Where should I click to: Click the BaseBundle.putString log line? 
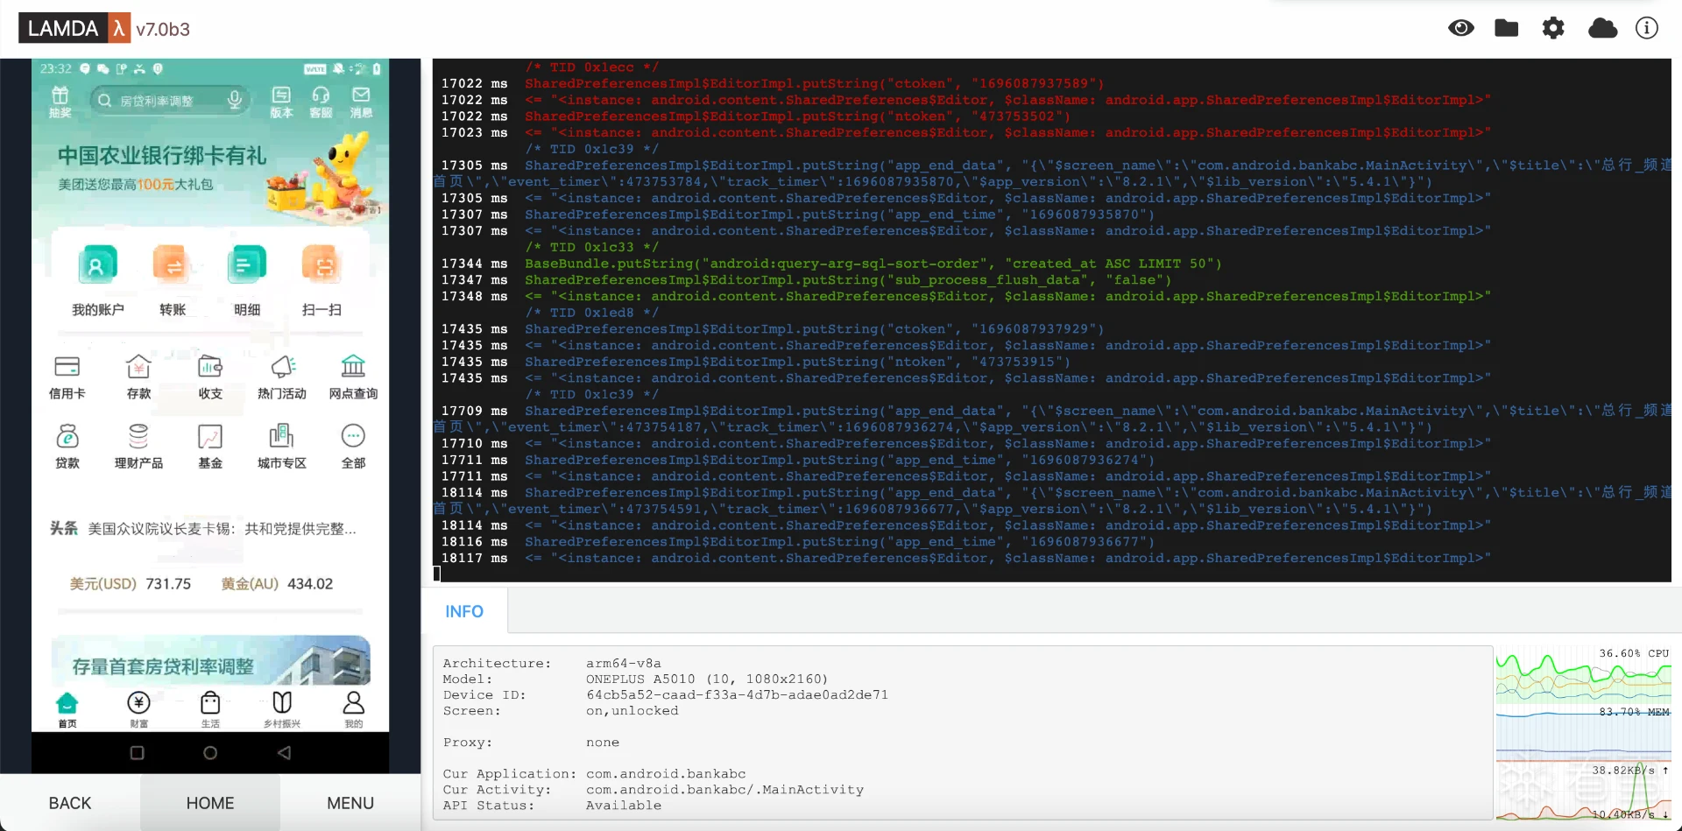pyautogui.click(x=873, y=264)
